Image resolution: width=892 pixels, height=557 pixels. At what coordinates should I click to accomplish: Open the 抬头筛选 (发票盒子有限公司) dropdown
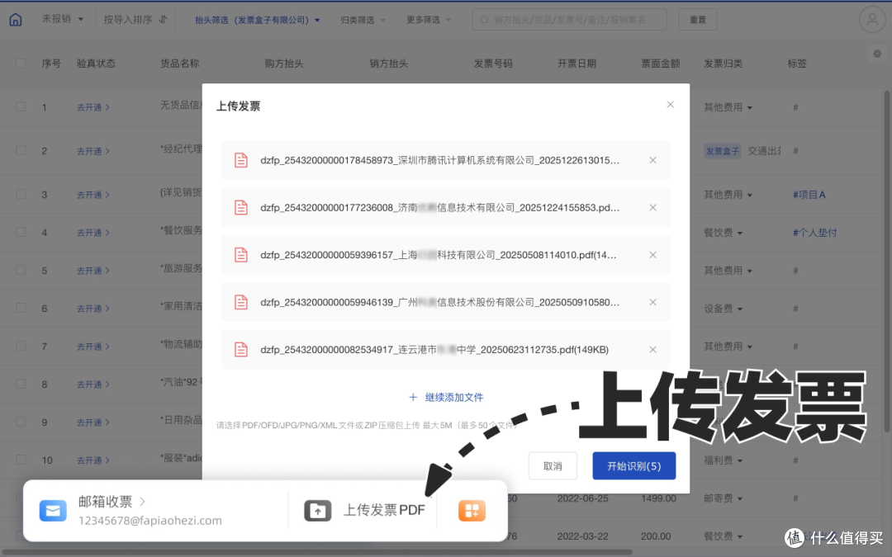coord(257,20)
